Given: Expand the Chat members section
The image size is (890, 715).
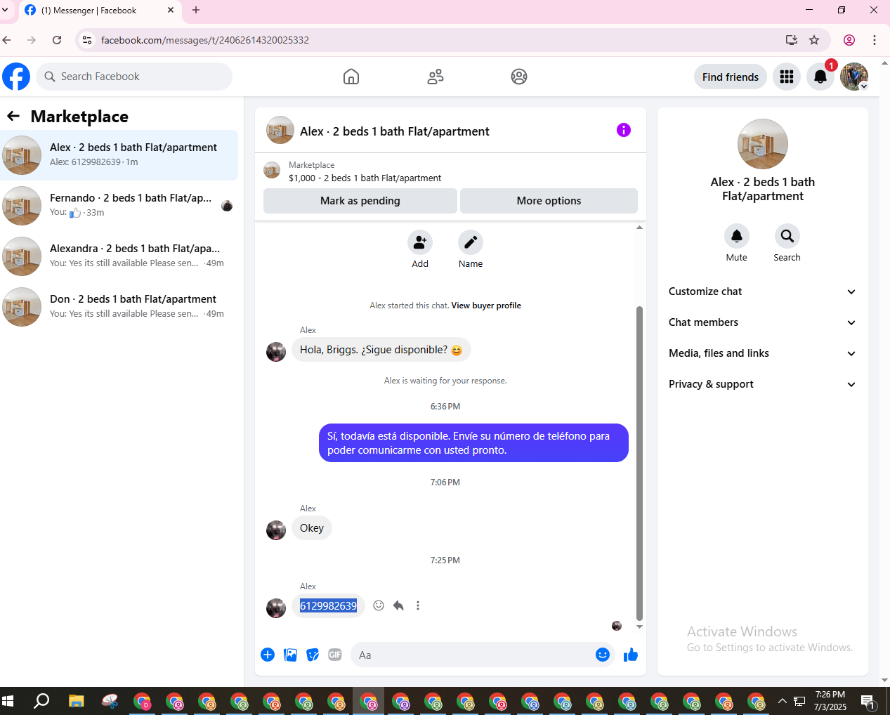Looking at the screenshot, I should pyautogui.click(x=762, y=322).
